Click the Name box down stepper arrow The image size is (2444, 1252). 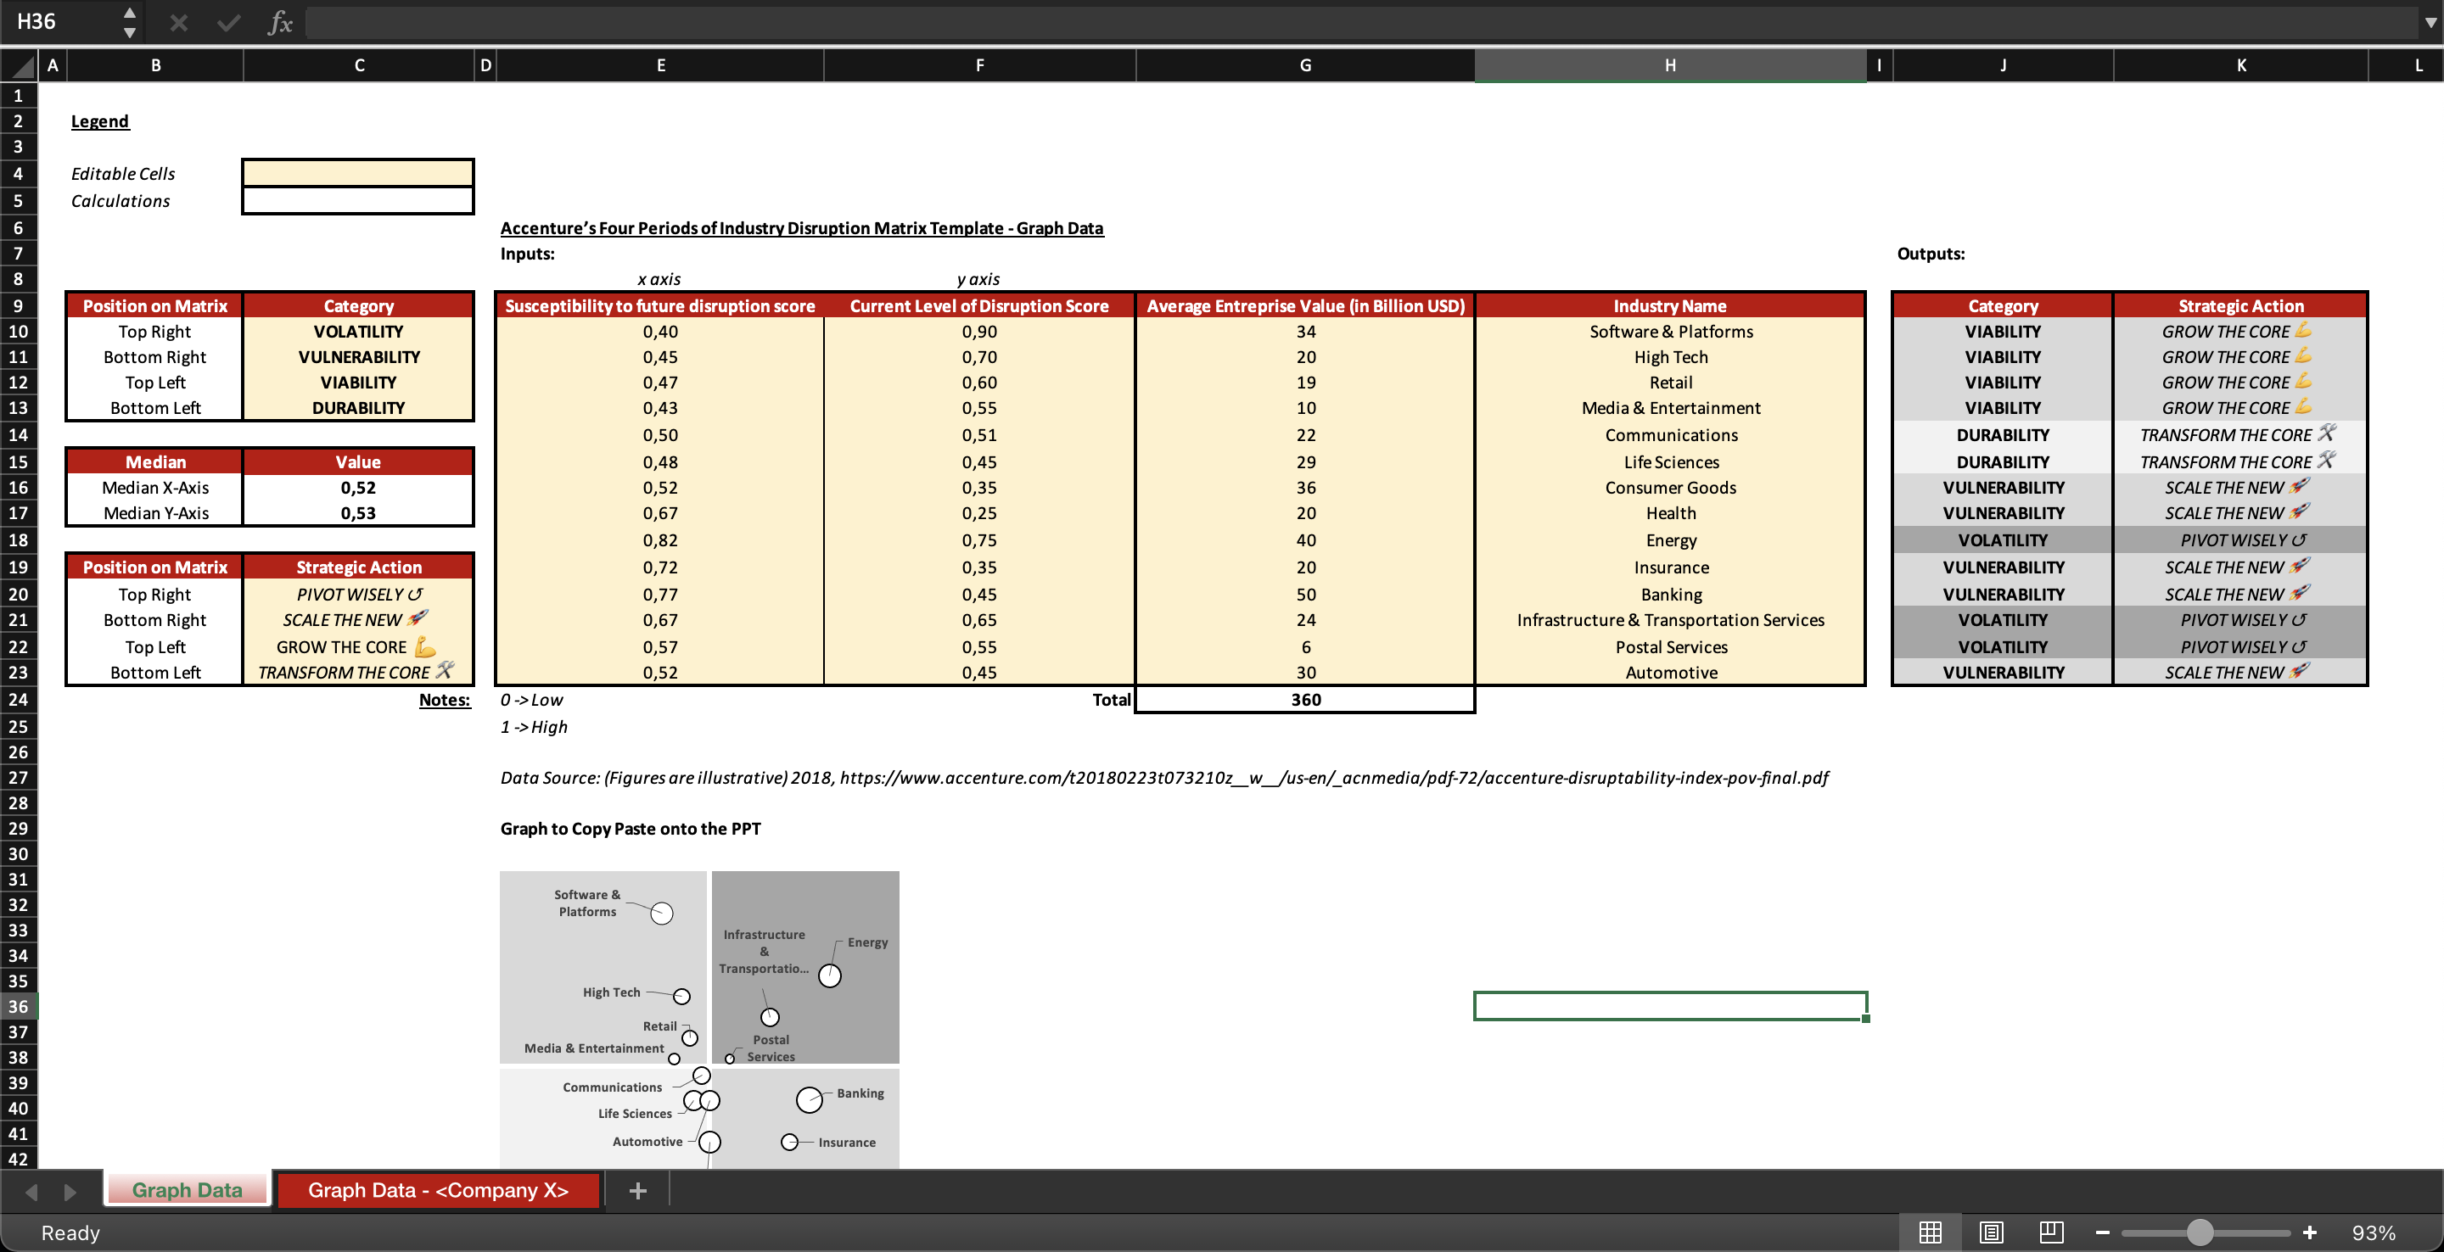pos(130,34)
